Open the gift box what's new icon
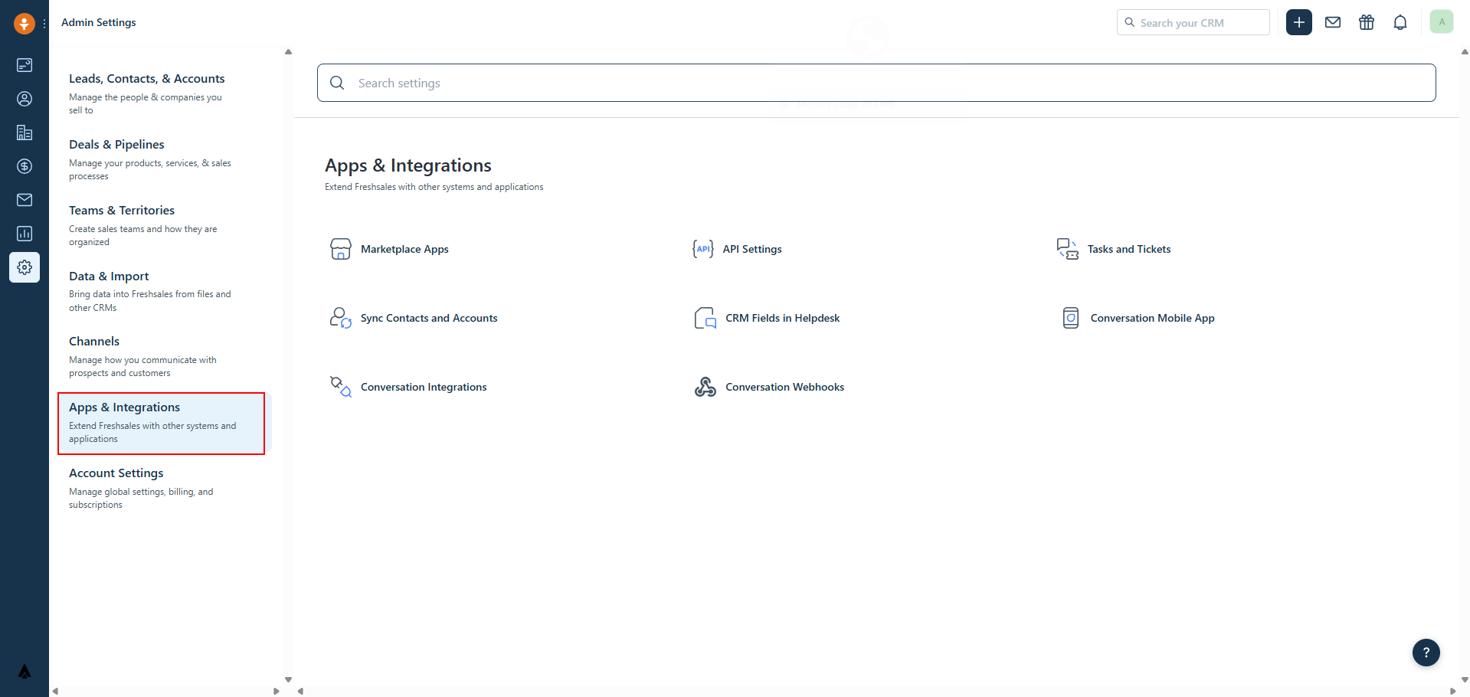The height and width of the screenshot is (697, 1470). [x=1367, y=22]
